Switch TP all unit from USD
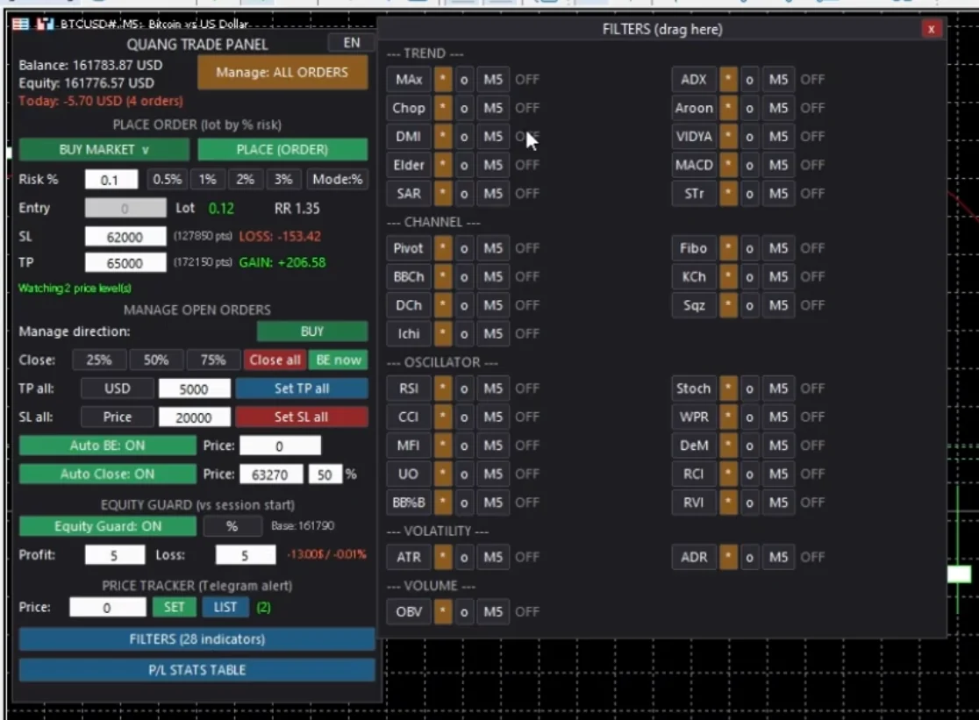This screenshot has width=979, height=720. coord(118,389)
